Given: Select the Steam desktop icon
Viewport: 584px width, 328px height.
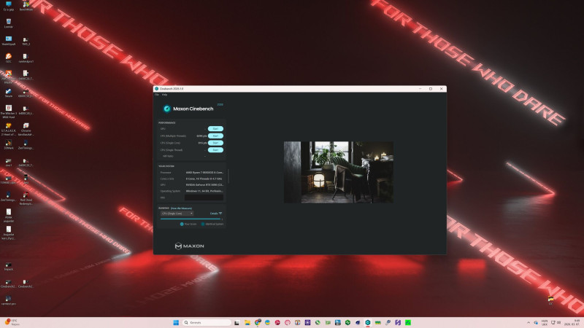Looking at the screenshot, I should click(x=8, y=93).
